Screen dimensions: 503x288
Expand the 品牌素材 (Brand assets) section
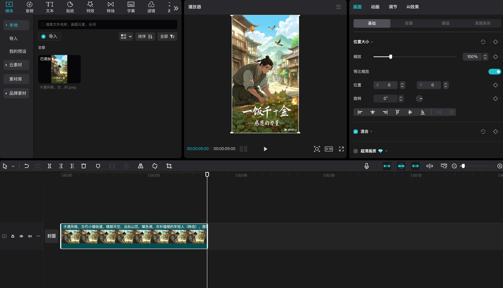[x=17, y=93]
